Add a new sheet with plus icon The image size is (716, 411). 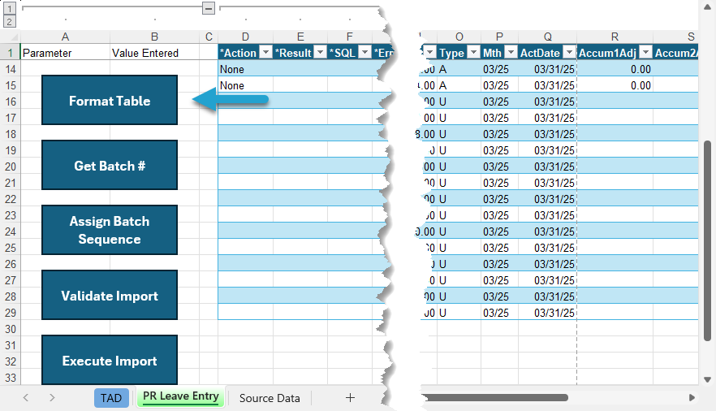[x=350, y=398]
